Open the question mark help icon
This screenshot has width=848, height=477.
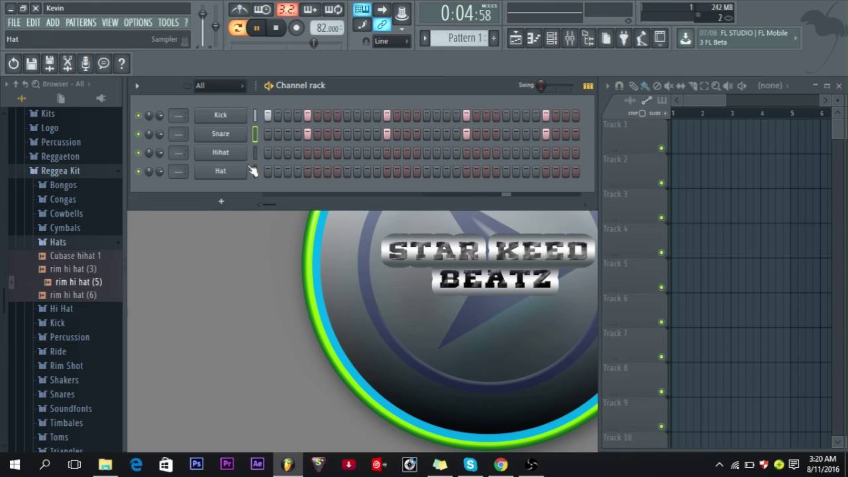click(x=121, y=64)
